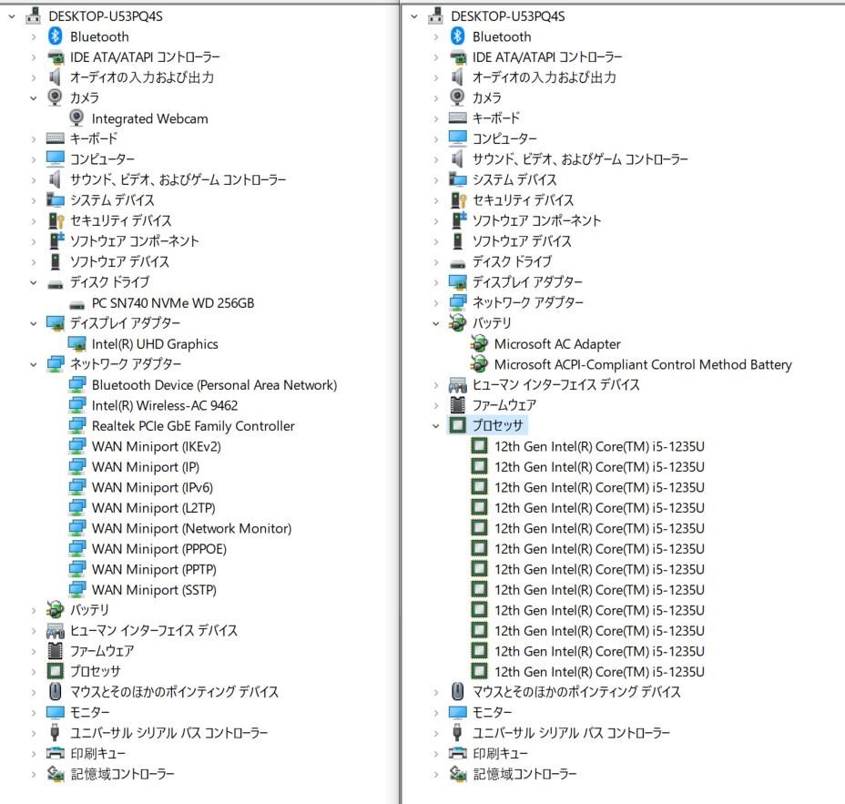Select サウンド、ビデオ、およびゲーム コントローラー in right pane

pyautogui.click(x=580, y=159)
